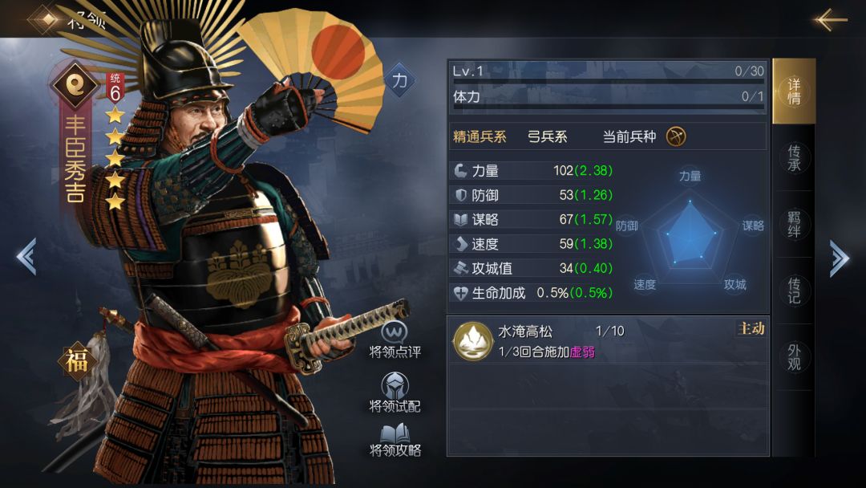The width and height of the screenshot is (866, 488).
Task: Open 将领点评 commentary icon
Action: coord(395,333)
